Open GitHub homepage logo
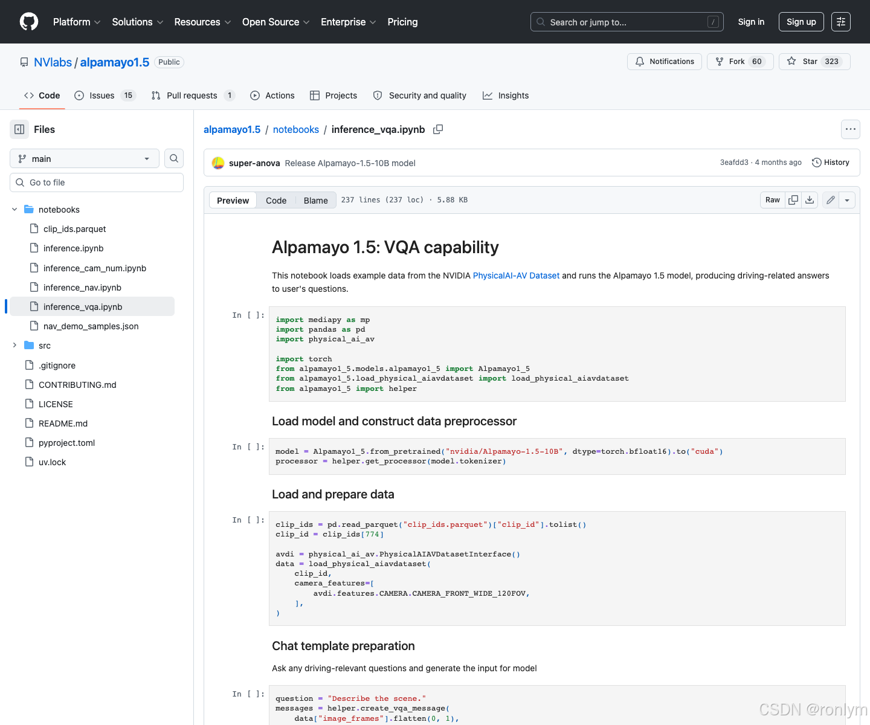The width and height of the screenshot is (870, 725). point(29,22)
